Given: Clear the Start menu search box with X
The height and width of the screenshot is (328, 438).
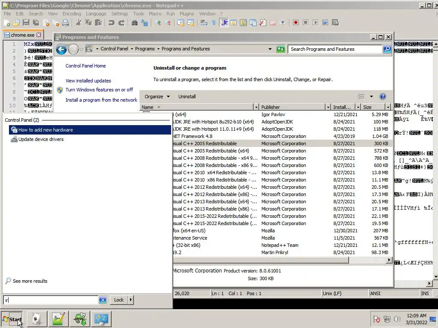Looking at the screenshot, I should (103, 300).
